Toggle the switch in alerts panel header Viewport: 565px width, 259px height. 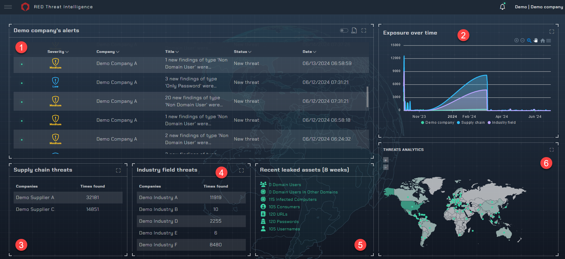pos(344,30)
